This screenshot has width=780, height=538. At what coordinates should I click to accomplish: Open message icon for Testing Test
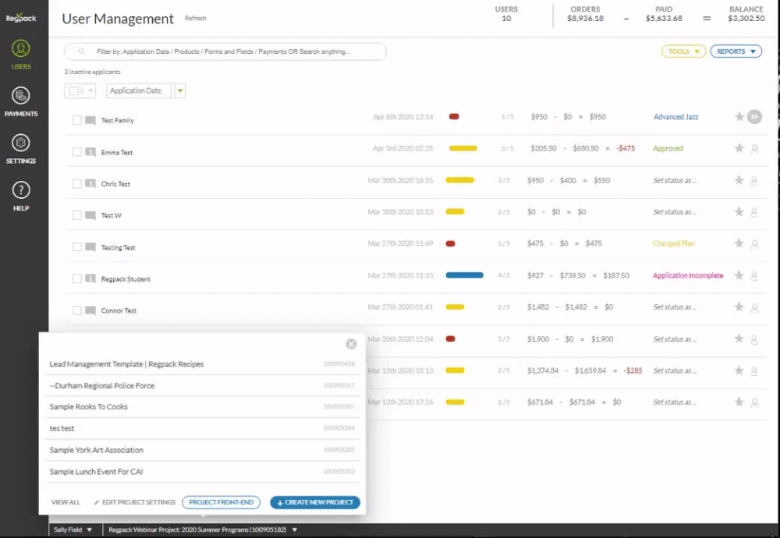coord(90,247)
